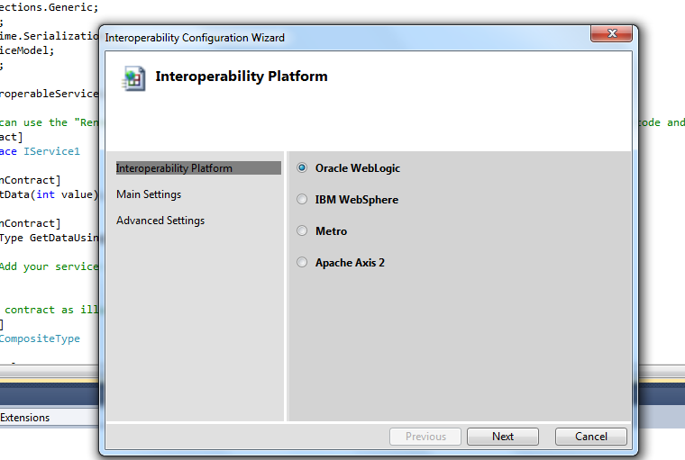Click the disabled Previous button

click(425, 437)
